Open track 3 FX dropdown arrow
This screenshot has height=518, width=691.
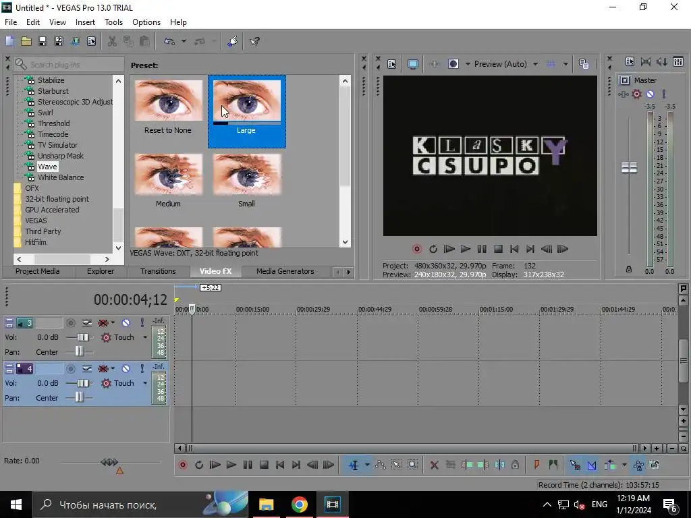tap(113, 323)
